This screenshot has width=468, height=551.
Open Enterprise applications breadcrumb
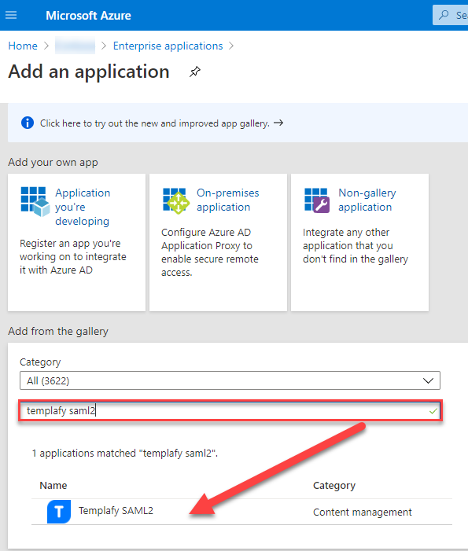pos(168,46)
